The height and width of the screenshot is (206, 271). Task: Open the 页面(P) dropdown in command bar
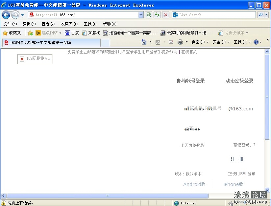200,42
